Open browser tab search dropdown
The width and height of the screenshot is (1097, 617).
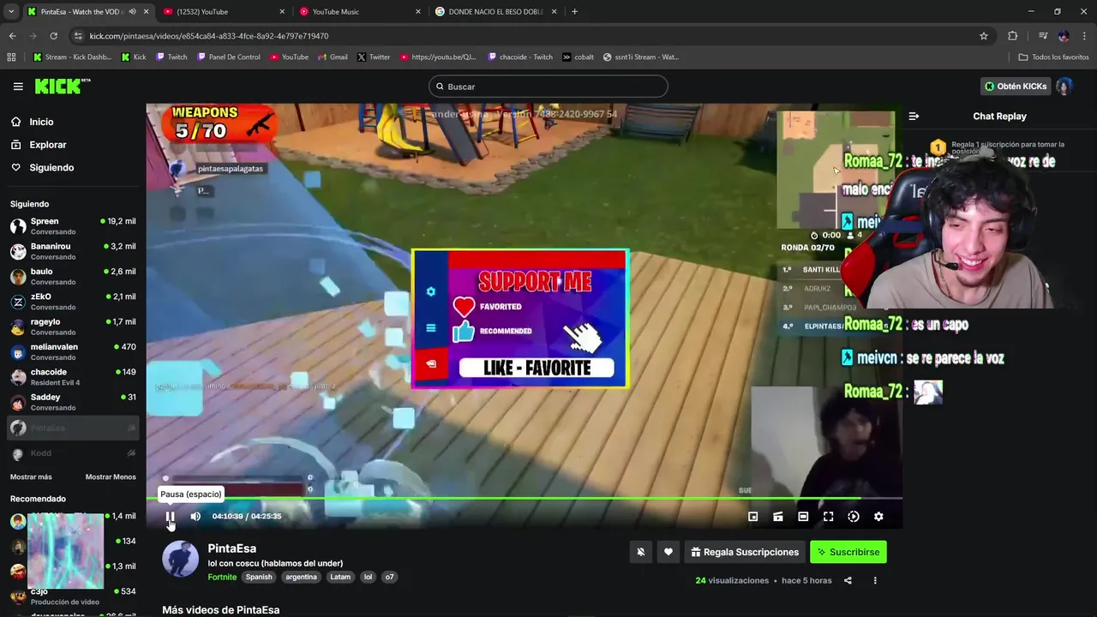click(11, 12)
